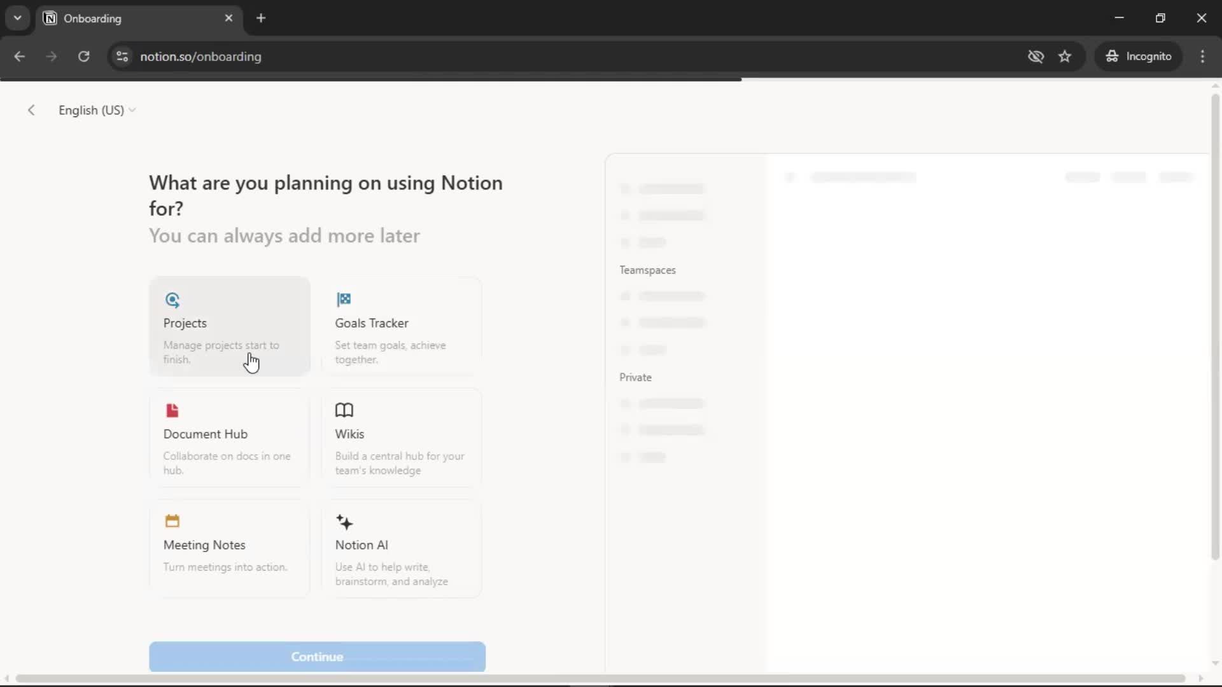The height and width of the screenshot is (687, 1222).
Task: Open Chrome three-dot menu
Action: tap(1202, 57)
